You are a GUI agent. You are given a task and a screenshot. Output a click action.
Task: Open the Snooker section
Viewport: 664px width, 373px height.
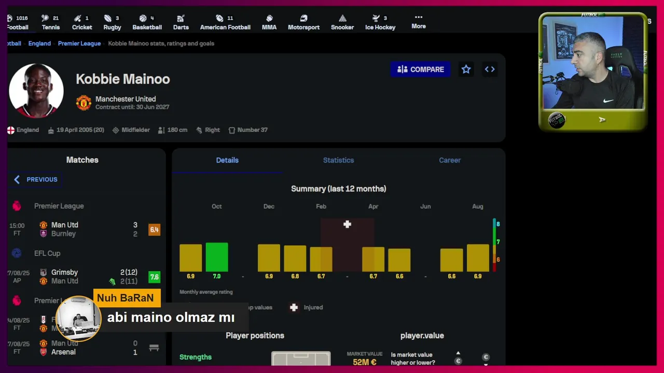(342, 22)
